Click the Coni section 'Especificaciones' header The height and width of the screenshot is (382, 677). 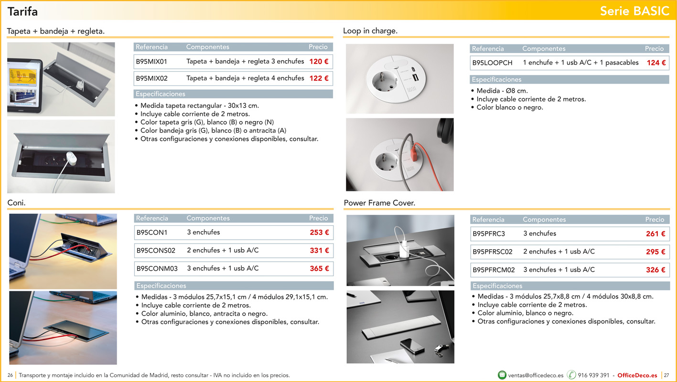[234, 286]
